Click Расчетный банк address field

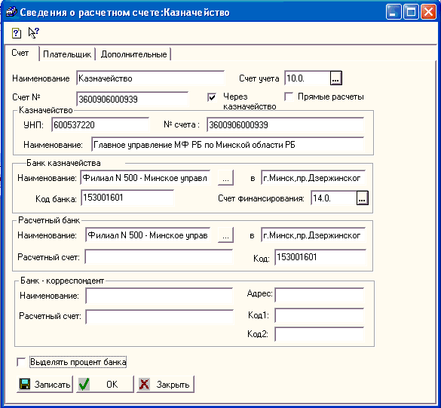[x=314, y=235]
